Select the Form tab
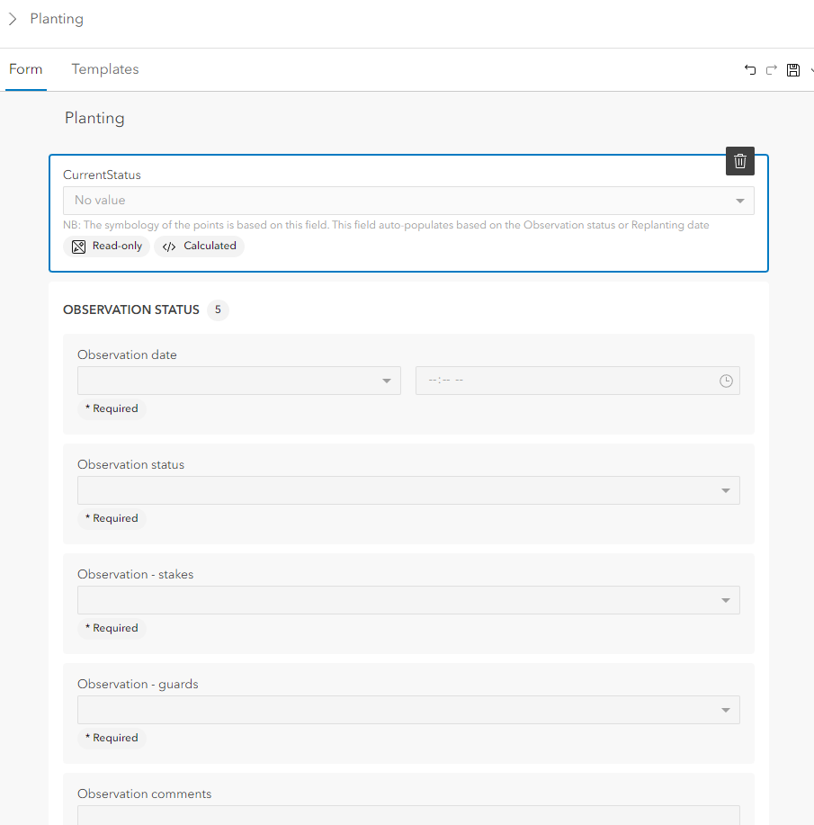The width and height of the screenshot is (814, 825). click(x=26, y=69)
